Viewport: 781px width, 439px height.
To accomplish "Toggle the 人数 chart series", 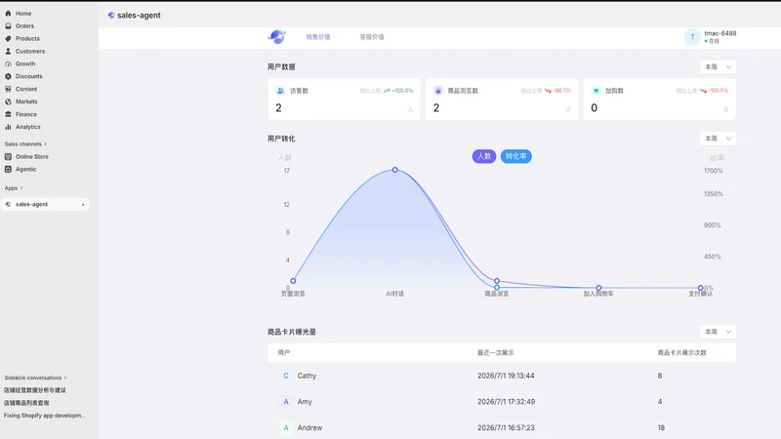I will click(x=484, y=156).
